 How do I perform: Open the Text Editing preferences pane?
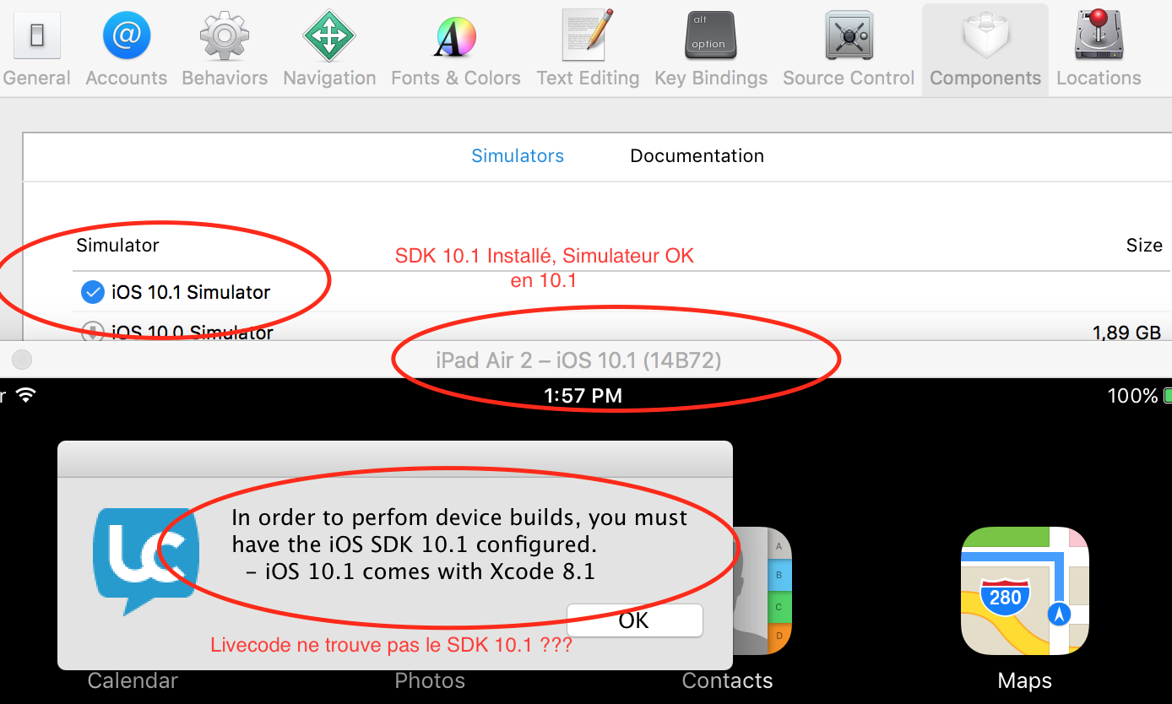pyautogui.click(x=588, y=47)
